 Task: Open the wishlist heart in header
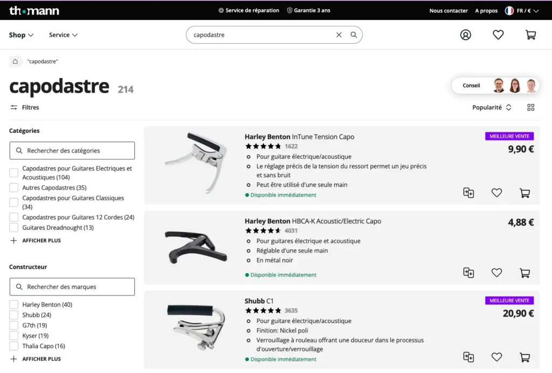498,35
